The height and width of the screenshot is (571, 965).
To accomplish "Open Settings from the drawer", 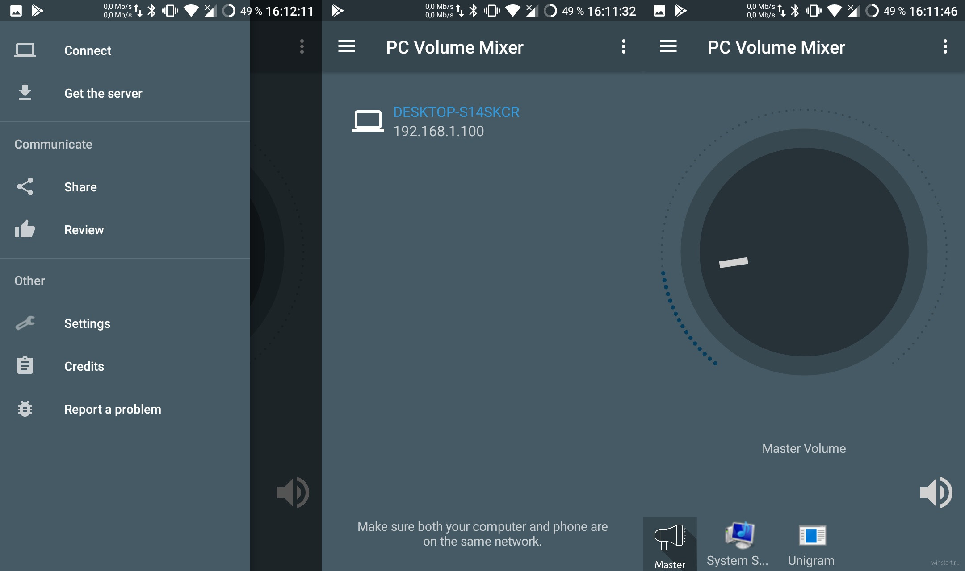I will pyautogui.click(x=125, y=323).
